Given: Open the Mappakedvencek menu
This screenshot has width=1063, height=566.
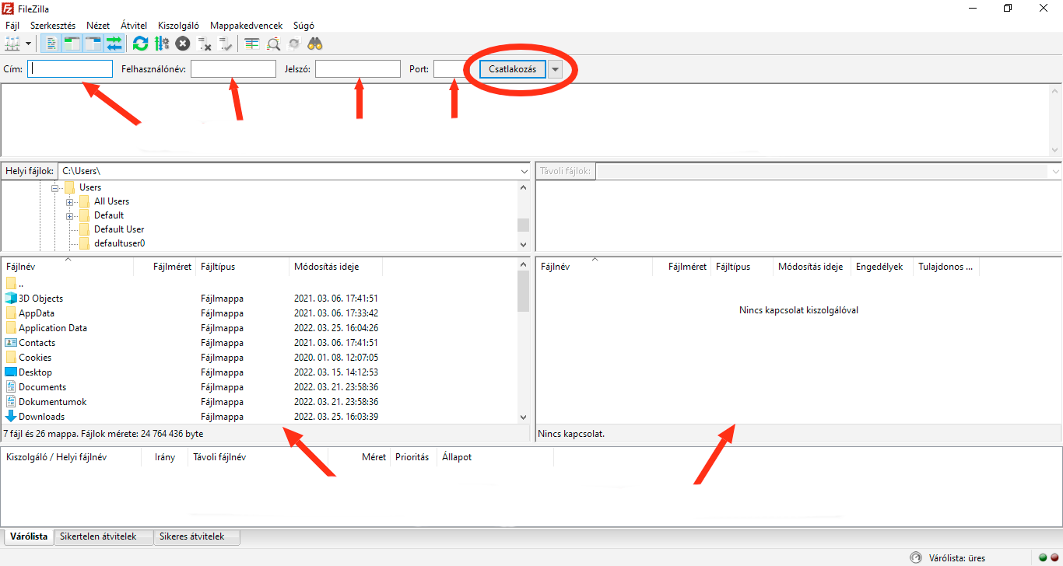Looking at the screenshot, I should pyautogui.click(x=247, y=26).
